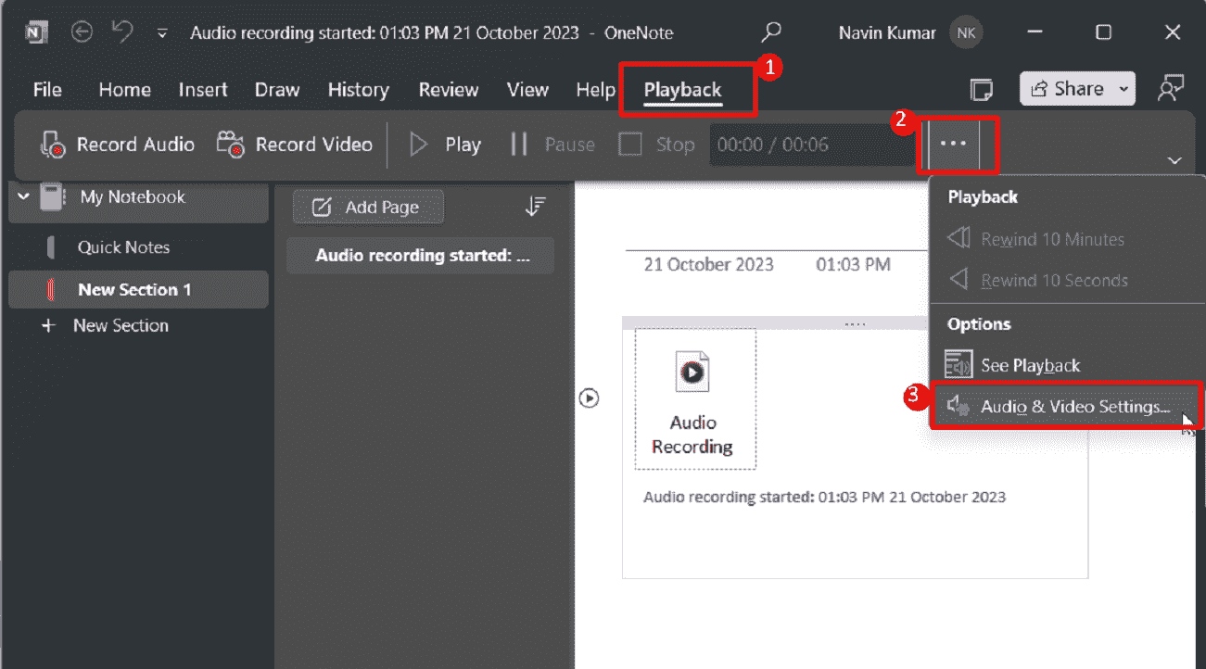The height and width of the screenshot is (669, 1206).
Task: Click the play marker beside the note
Action: tap(588, 398)
